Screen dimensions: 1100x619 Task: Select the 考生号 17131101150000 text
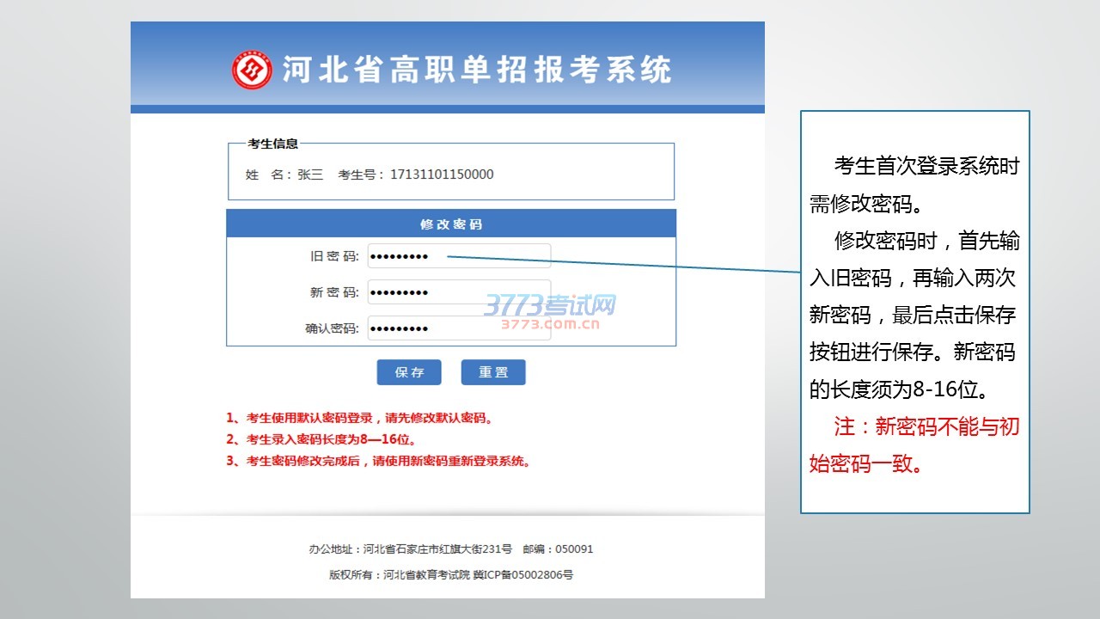click(x=442, y=175)
